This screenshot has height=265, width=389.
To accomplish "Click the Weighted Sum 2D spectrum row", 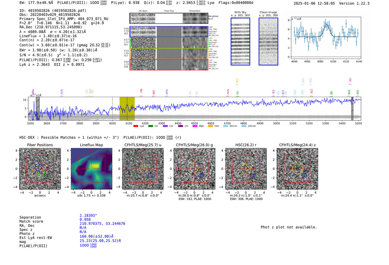I will pyautogui.click(x=169, y=18).
